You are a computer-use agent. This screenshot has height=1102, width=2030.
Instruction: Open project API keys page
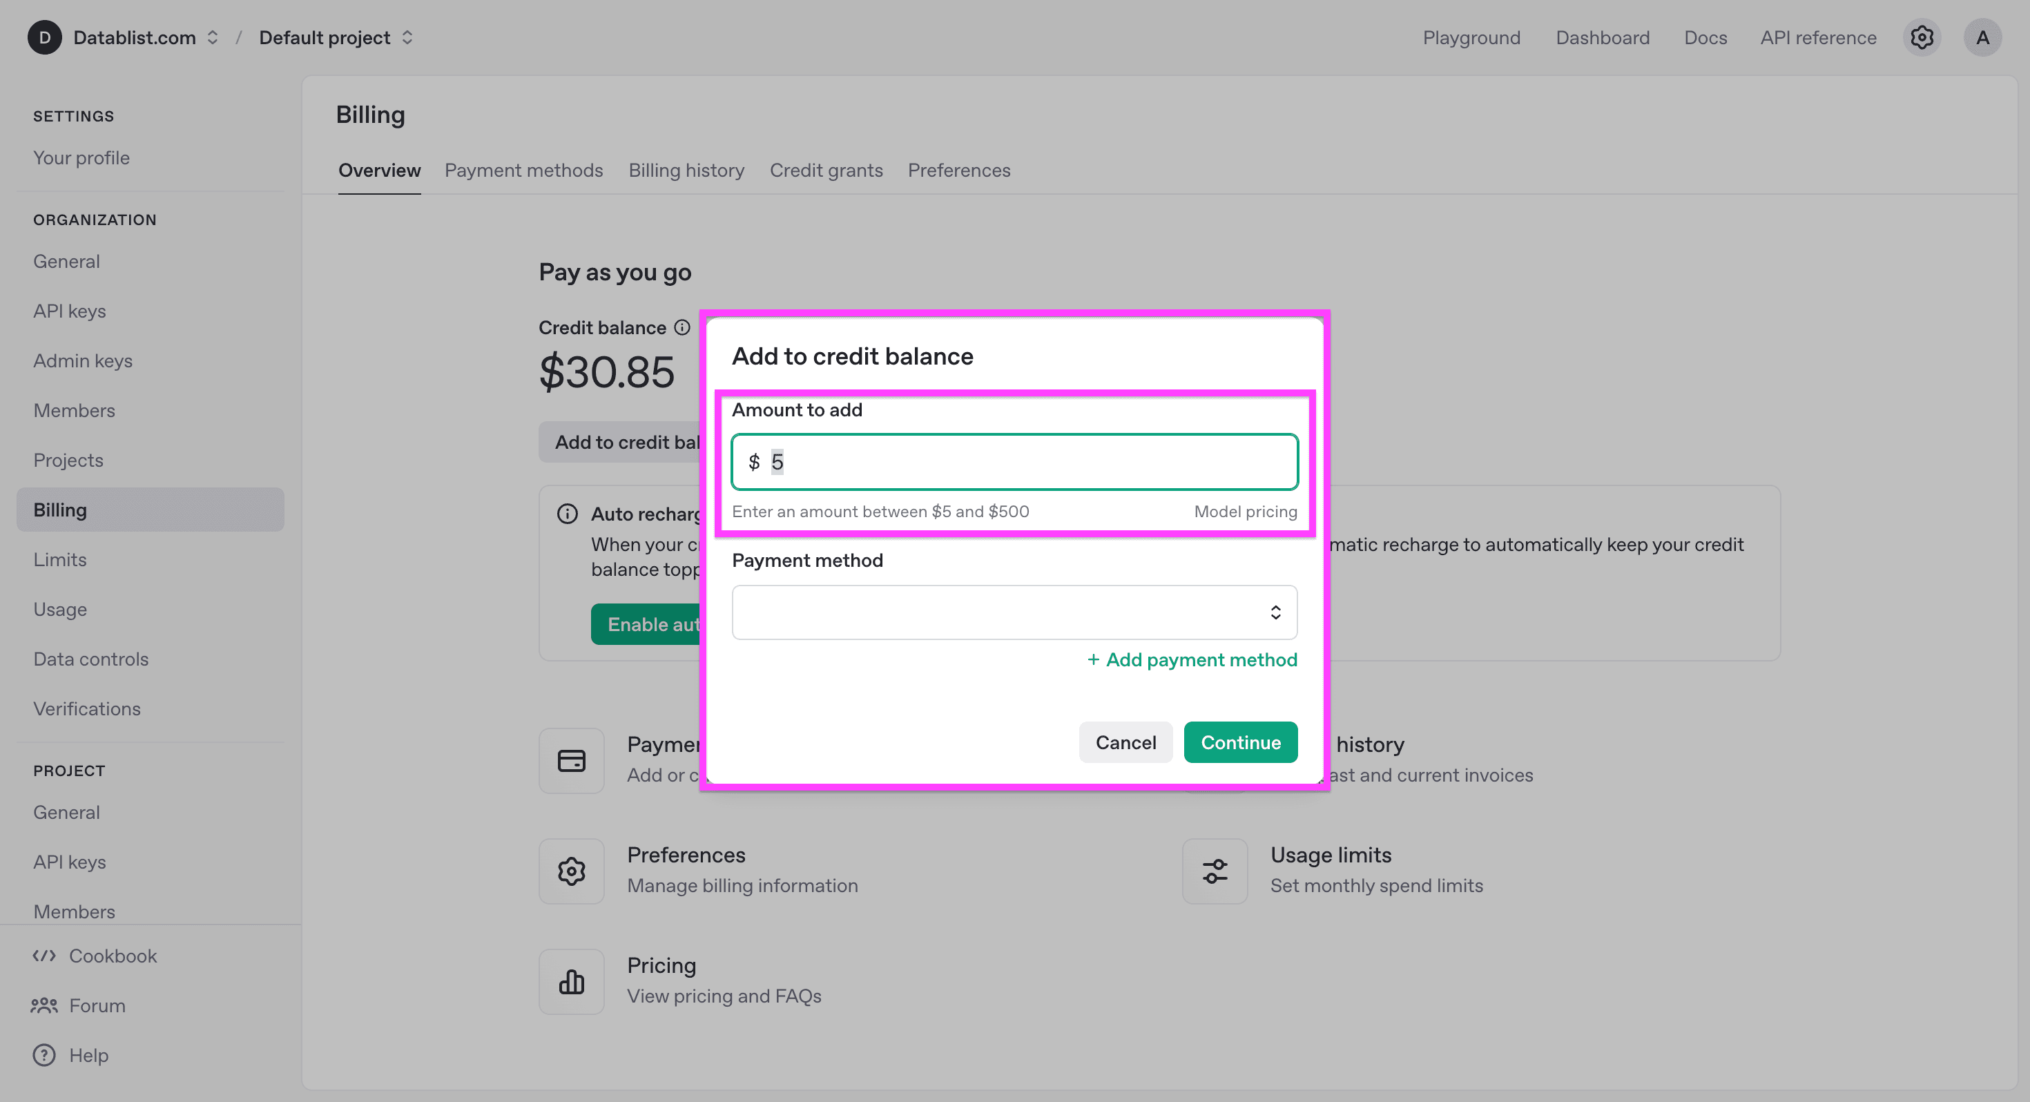(x=69, y=862)
